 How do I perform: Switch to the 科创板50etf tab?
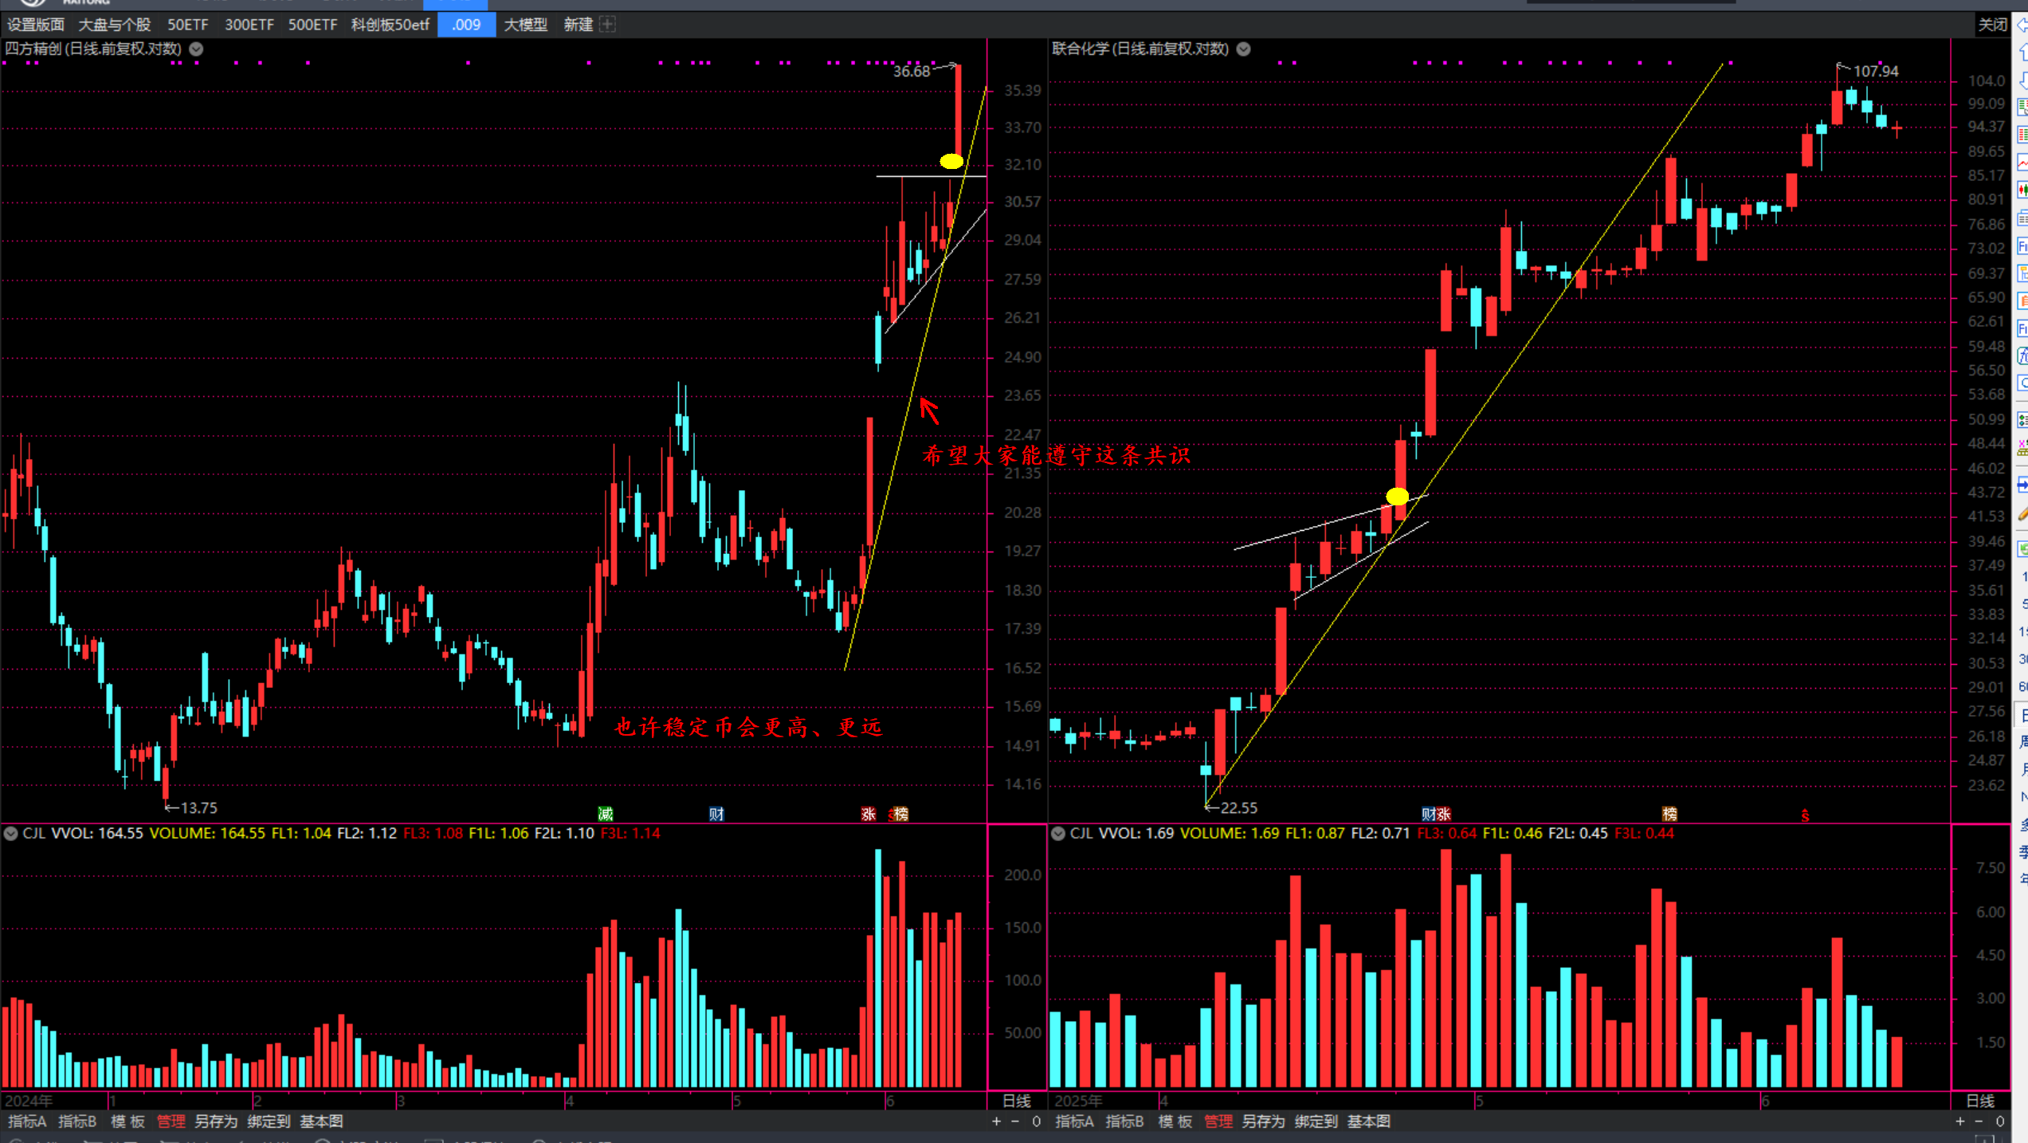pos(390,25)
